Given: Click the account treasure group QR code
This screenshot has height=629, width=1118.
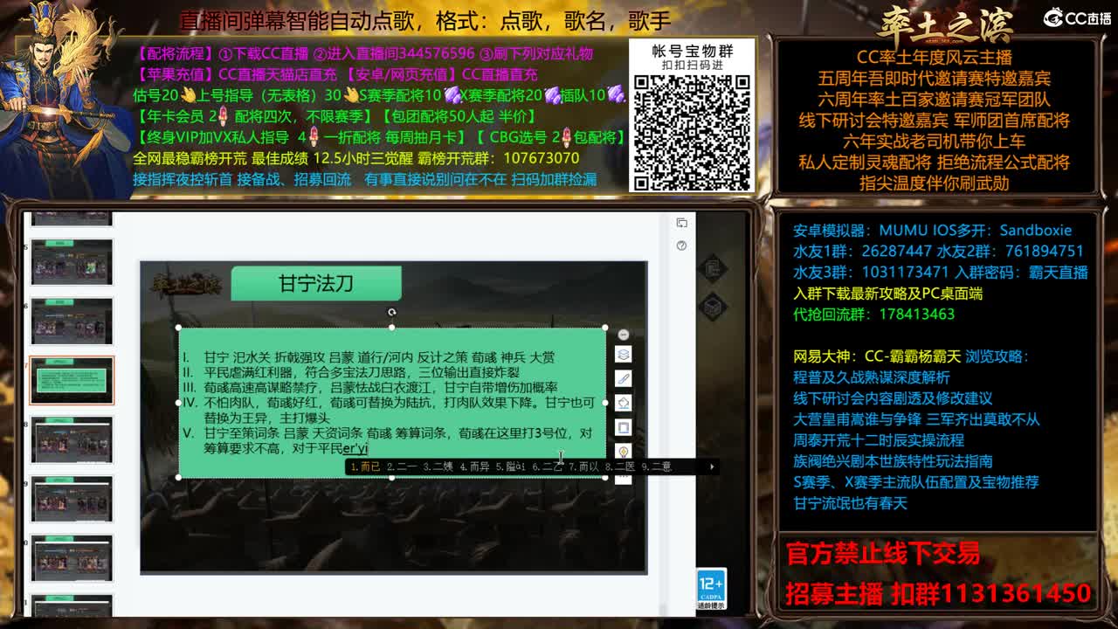Looking at the screenshot, I should tap(694, 131).
